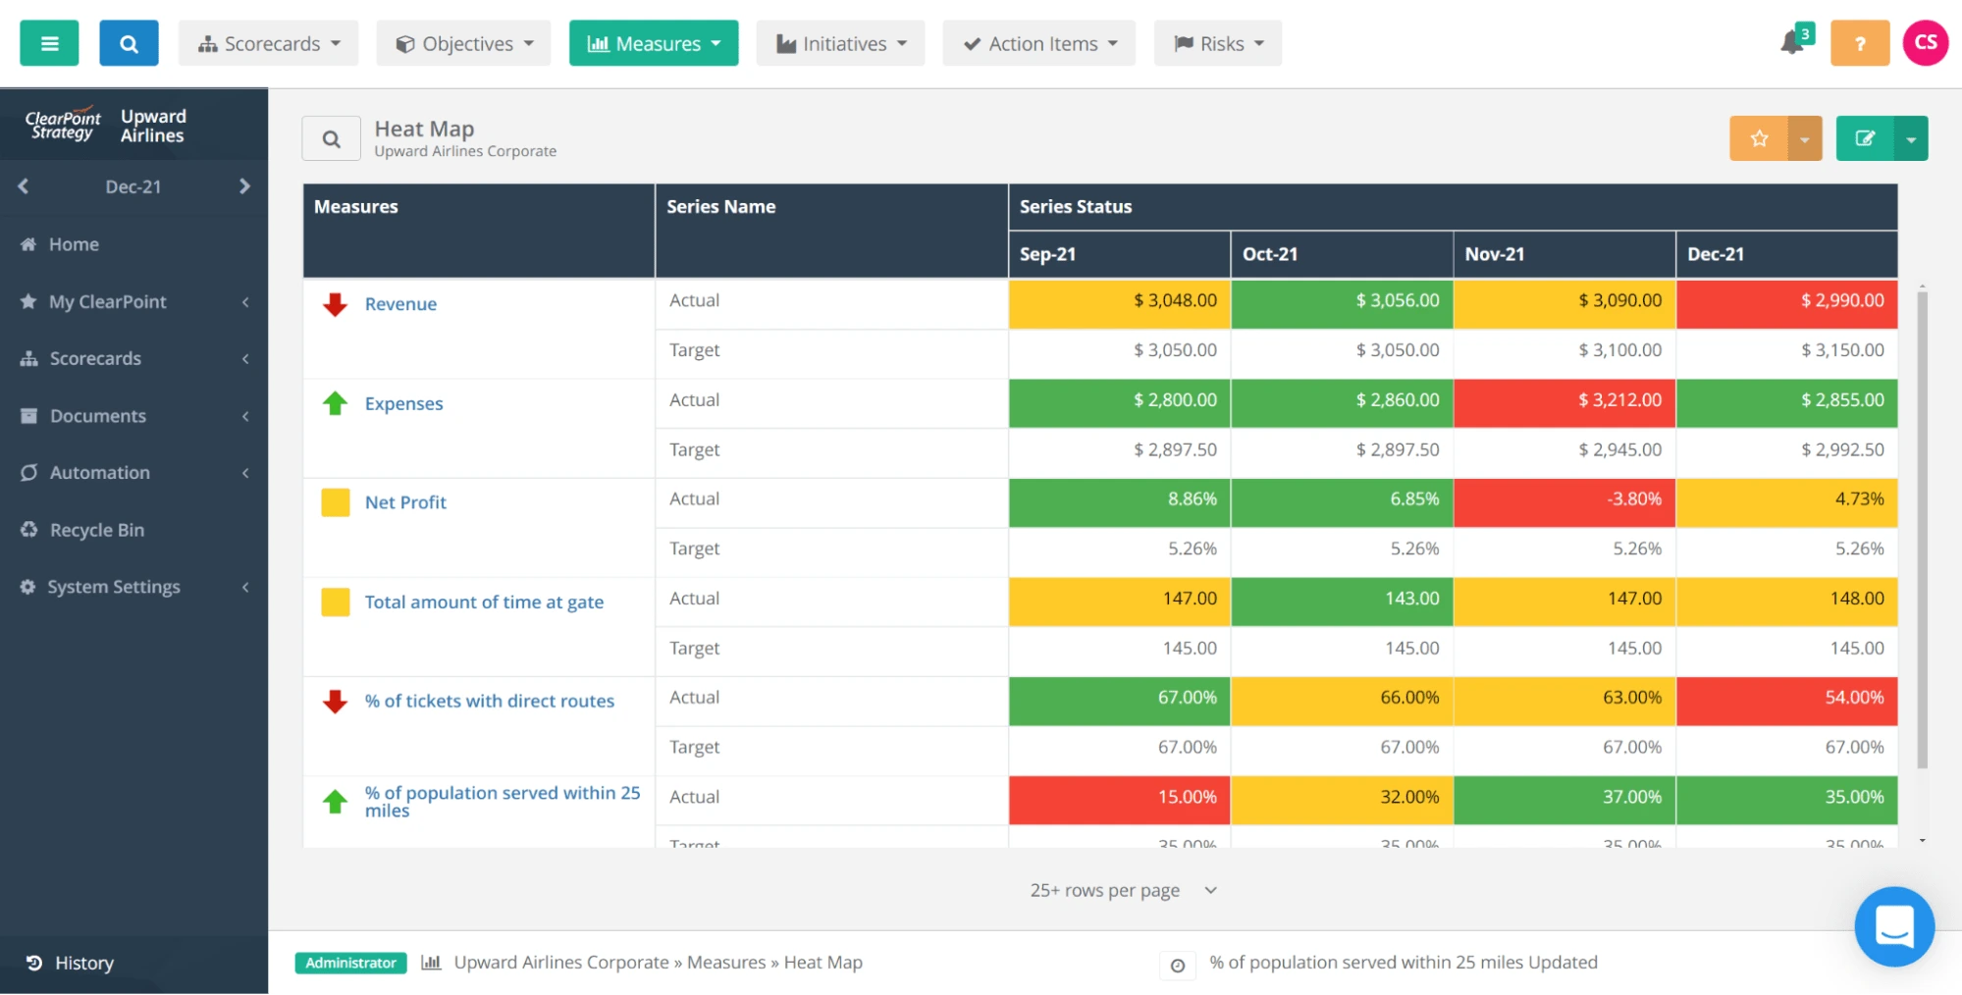The image size is (1962, 995).
Task: Open the Objectives menu
Action: (462, 42)
